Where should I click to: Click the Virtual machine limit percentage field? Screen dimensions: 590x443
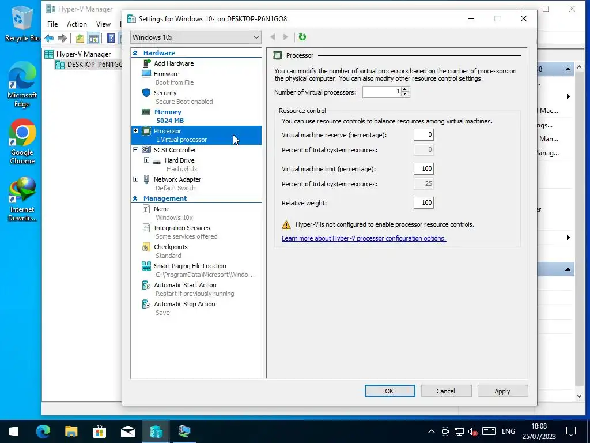[x=423, y=169]
